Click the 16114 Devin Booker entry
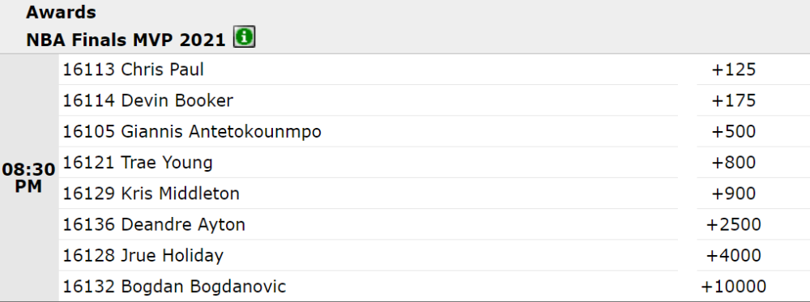Viewport: 810px width, 302px height. tap(369, 100)
